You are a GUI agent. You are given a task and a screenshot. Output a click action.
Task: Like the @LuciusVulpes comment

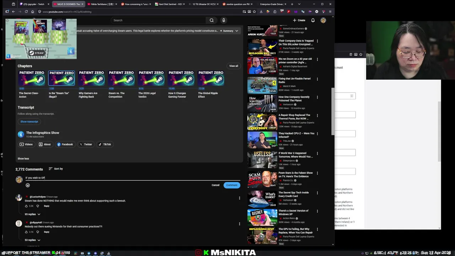[x=26, y=206]
